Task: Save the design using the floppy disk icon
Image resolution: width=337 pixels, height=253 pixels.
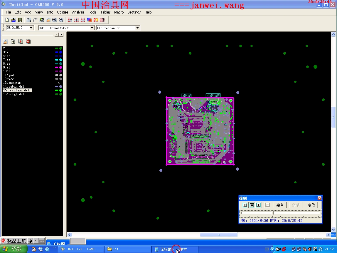Action: click(x=20, y=20)
